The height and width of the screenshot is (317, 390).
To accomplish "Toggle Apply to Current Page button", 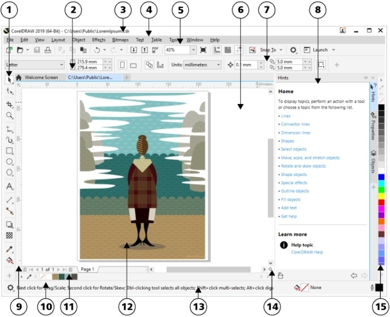I will (x=160, y=65).
